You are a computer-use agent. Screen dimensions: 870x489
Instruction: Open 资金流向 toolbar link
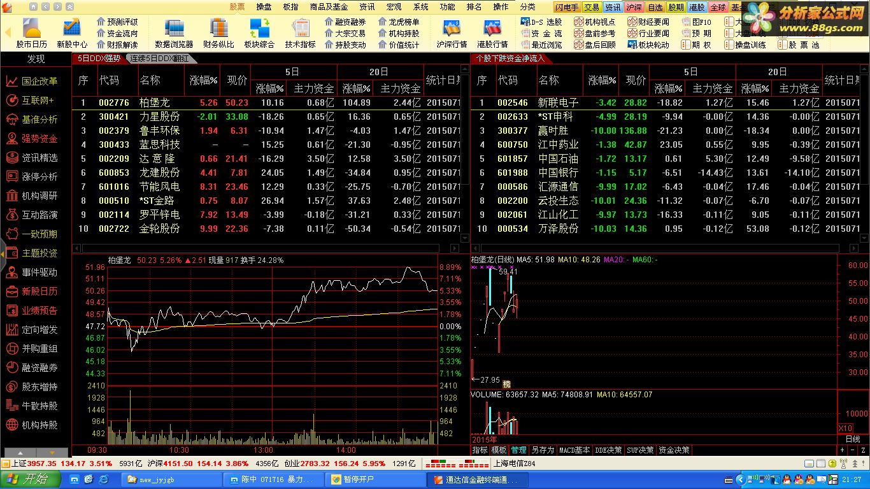tap(117, 33)
